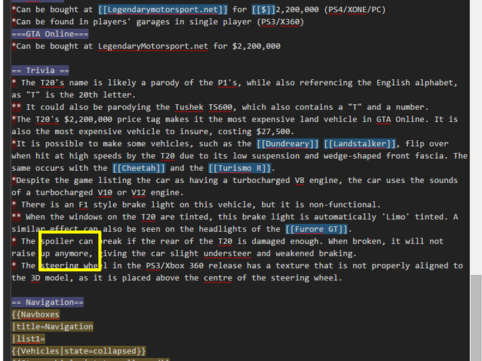Screen dimensions: 482x361
Task: Click the underlined word TS600
Action: tap(220, 107)
